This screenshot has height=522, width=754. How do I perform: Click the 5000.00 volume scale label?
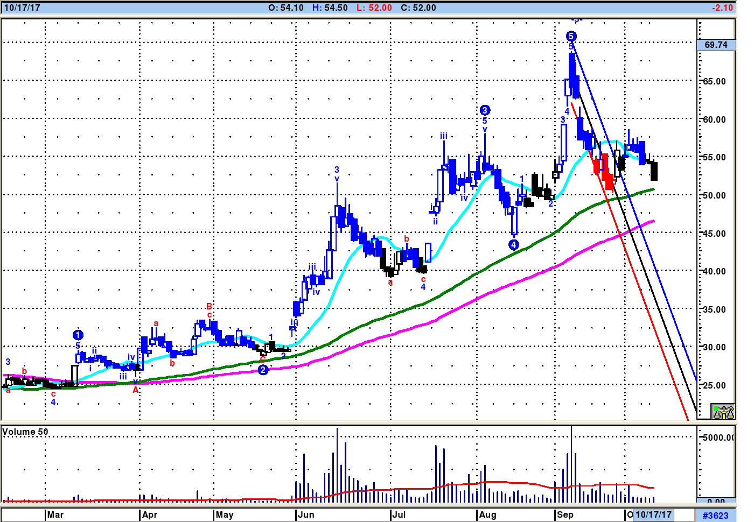pos(718,437)
